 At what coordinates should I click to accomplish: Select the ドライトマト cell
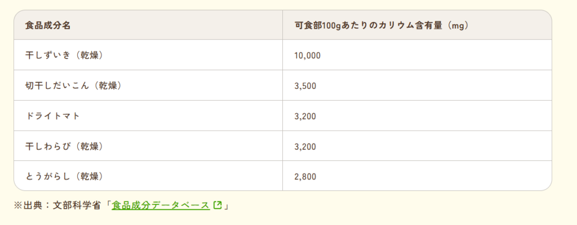pyautogui.click(x=52, y=116)
